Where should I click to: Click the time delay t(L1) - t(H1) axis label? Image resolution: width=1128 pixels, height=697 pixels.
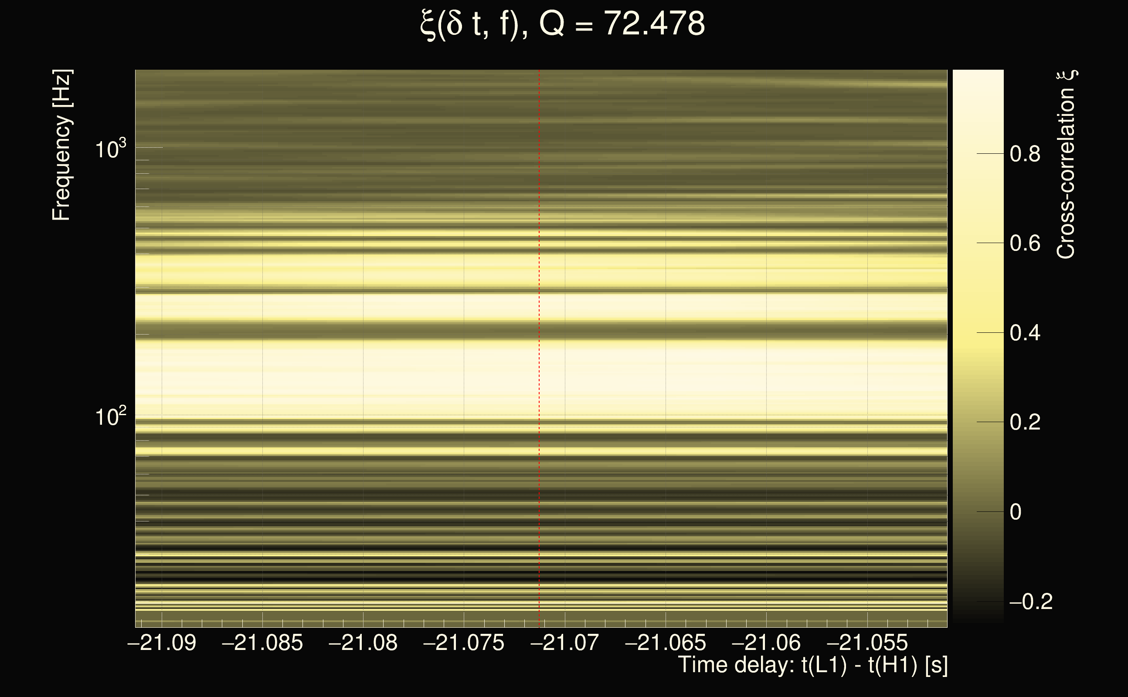tap(812, 665)
